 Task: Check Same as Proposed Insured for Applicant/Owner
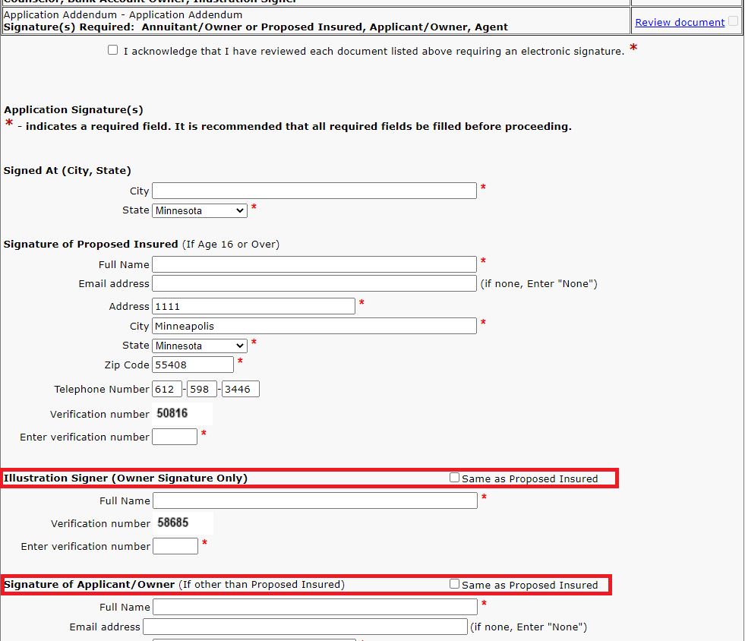(454, 584)
